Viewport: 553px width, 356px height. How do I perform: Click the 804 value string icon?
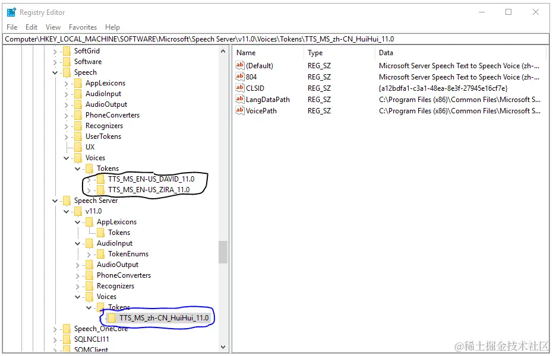pos(240,77)
